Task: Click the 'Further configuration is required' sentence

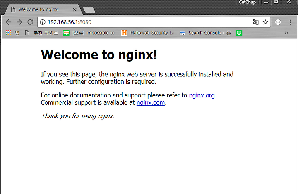Action: tap(111, 82)
